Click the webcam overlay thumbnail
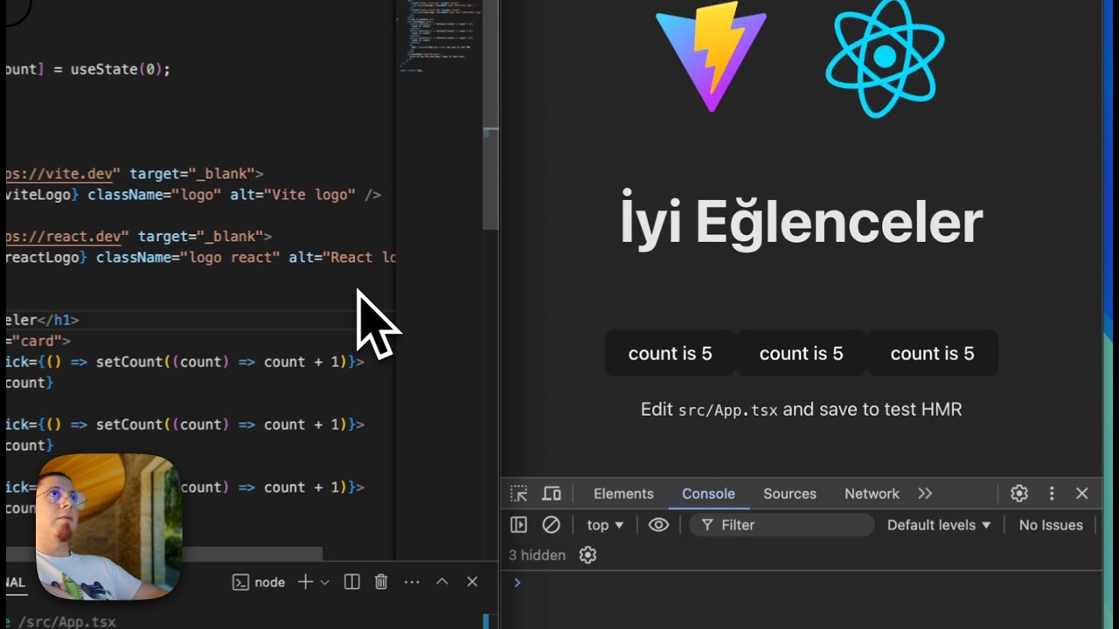Viewport: 1119px width, 629px height. 108,527
